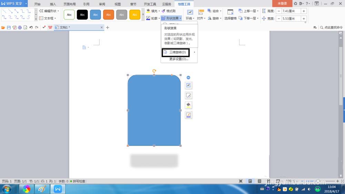Click zoom in plus in status bar
The height and width of the screenshot is (194, 345).
click(x=337, y=181)
